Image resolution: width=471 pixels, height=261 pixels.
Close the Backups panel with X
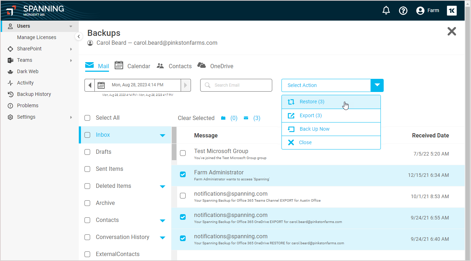[x=452, y=31]
